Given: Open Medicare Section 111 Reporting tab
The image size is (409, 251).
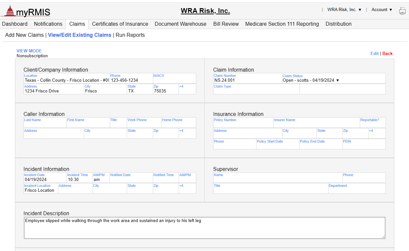Looking at the screenshot, I should point(282,24).
